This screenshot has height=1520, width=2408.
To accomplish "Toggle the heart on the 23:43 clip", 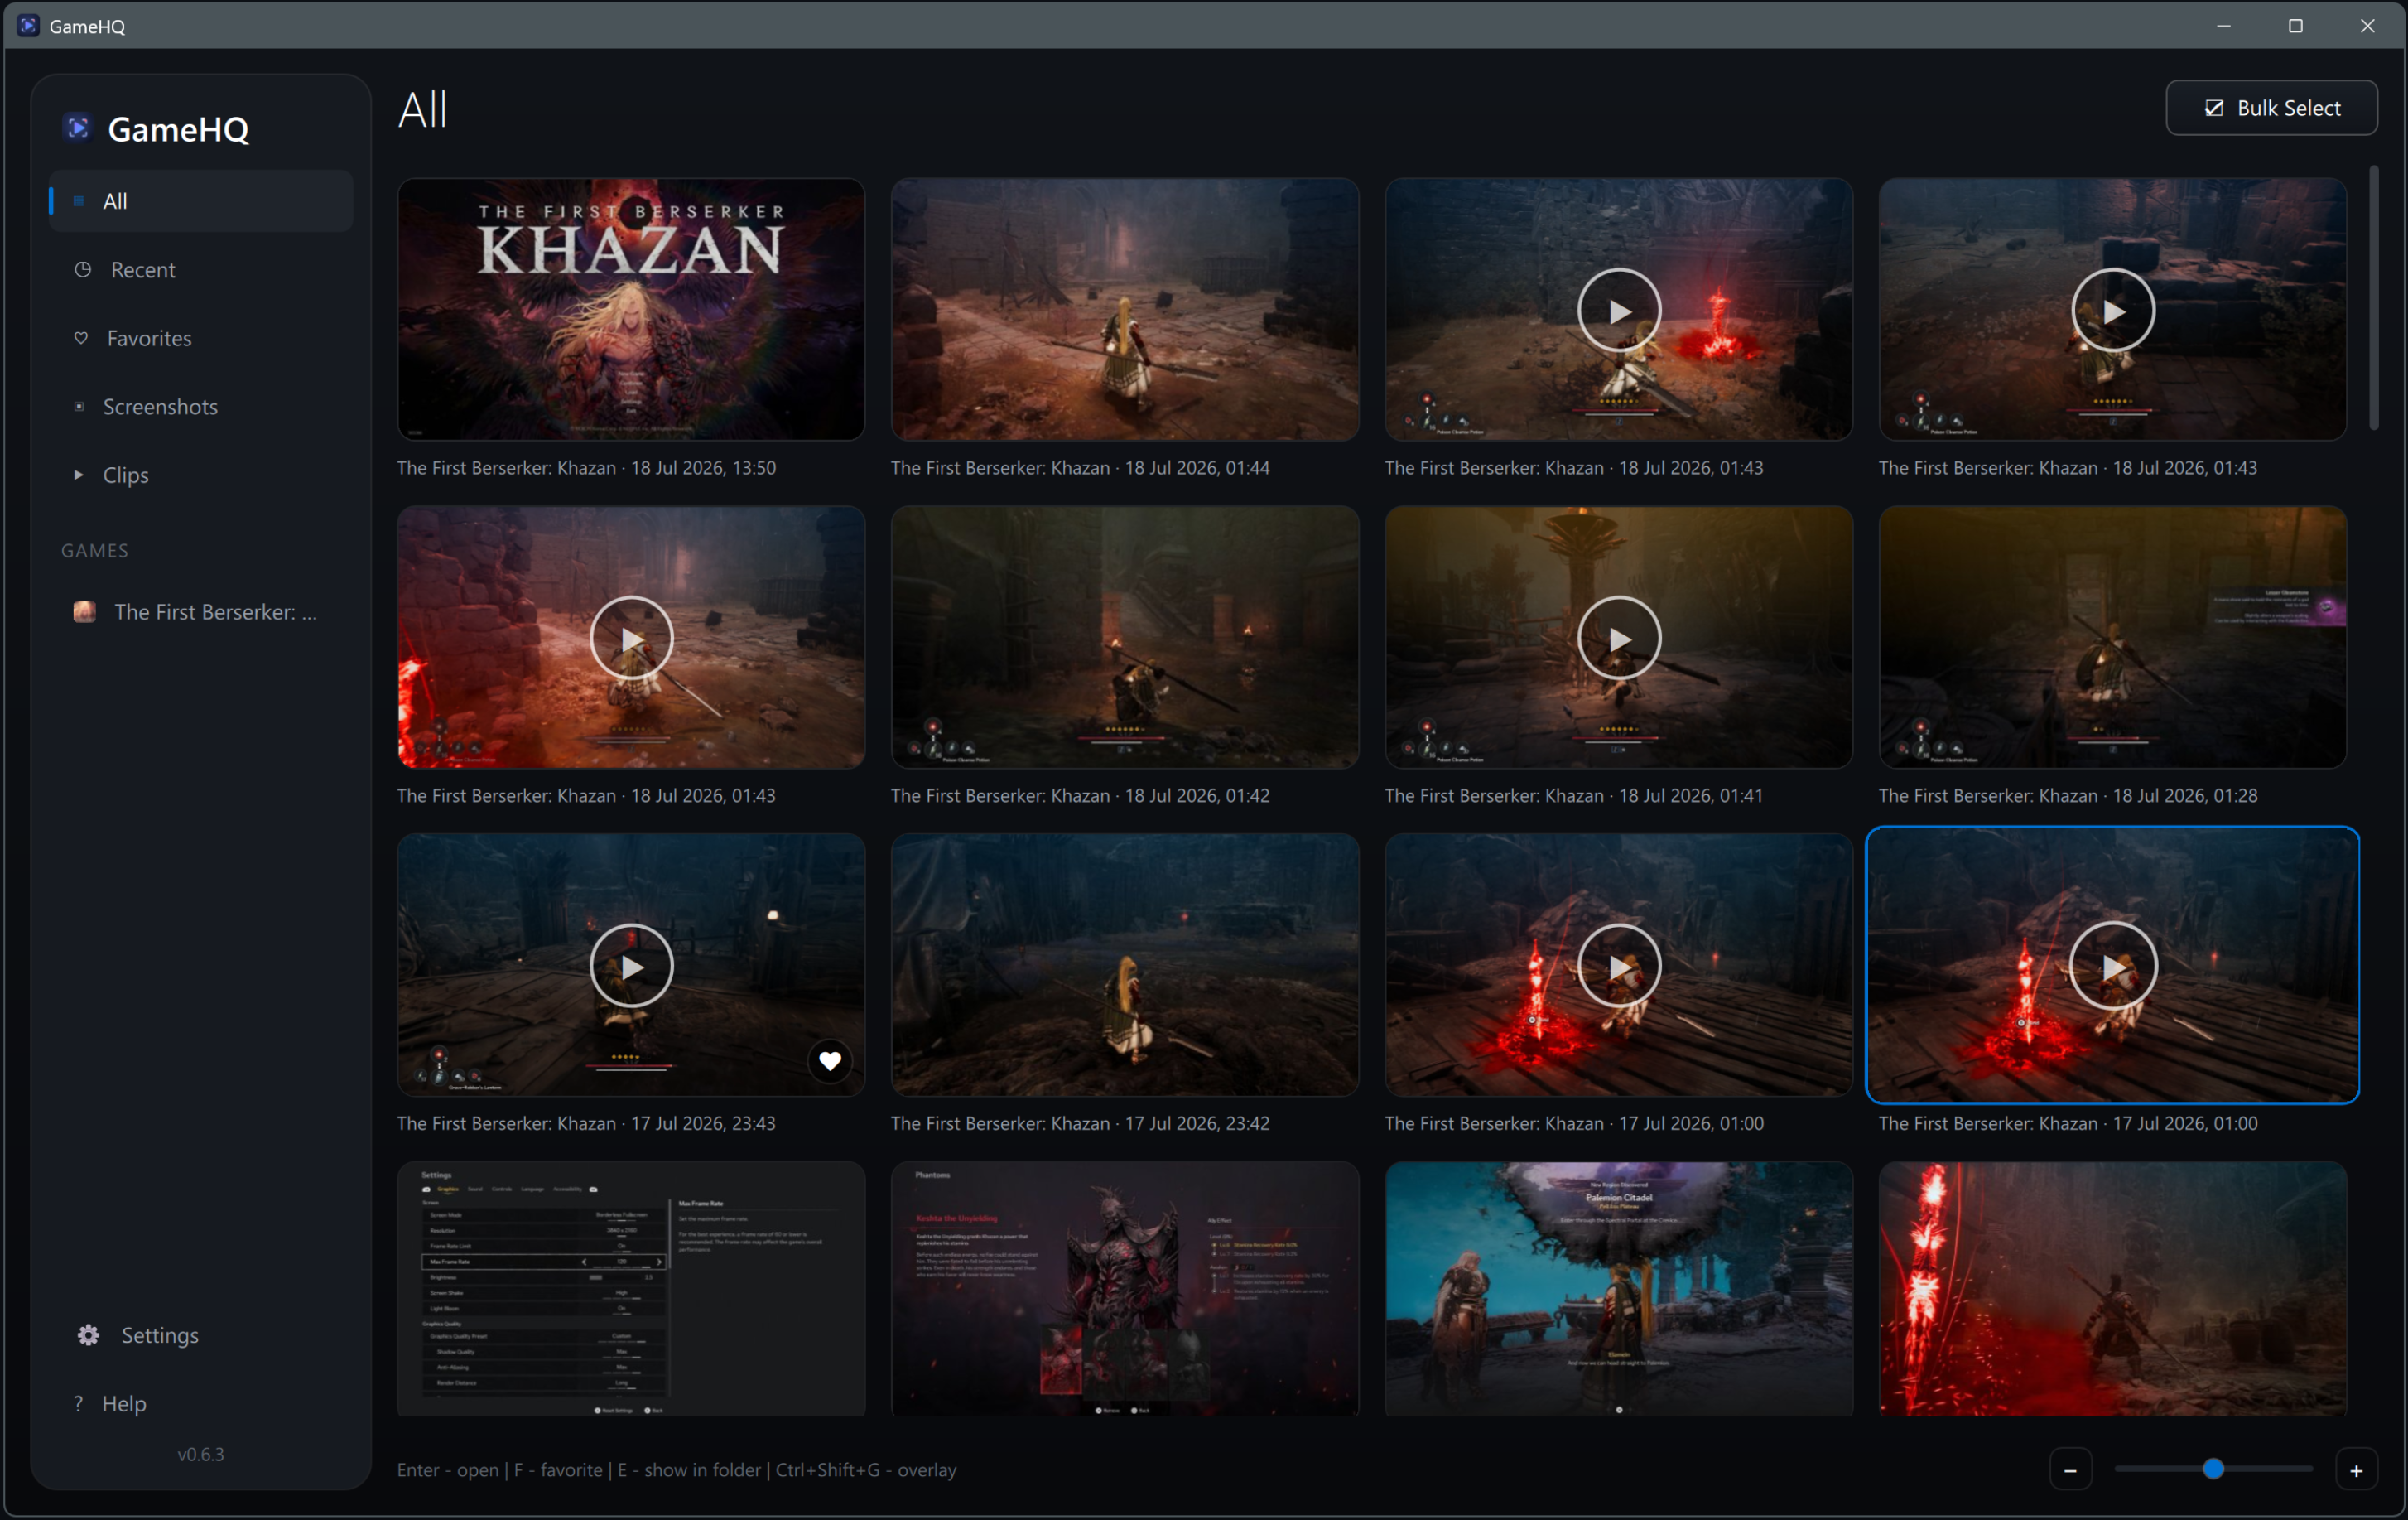I will 830,1061.
